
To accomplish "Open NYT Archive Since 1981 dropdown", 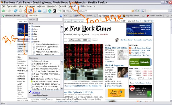I will (x=89, y=40).
